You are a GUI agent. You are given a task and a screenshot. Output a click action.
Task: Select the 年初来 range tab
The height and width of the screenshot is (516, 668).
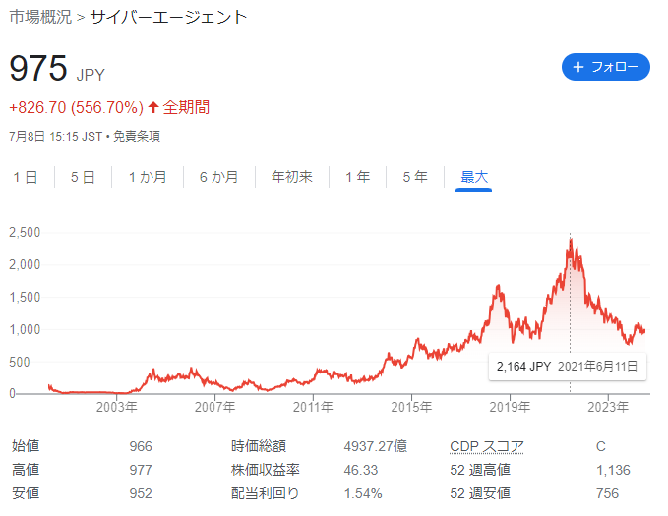[292, 177]
